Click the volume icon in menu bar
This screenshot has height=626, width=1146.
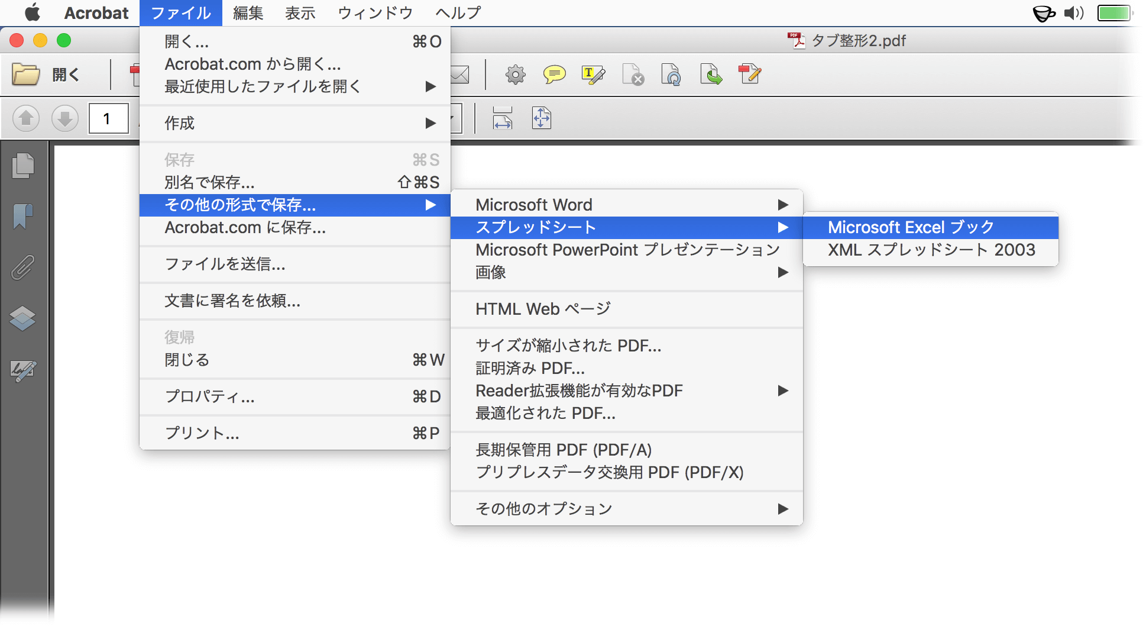(x=1074, y=13)
